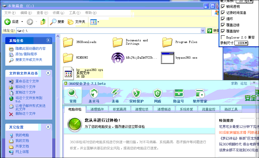Open the 录制尺寸 100% dropdown
The width and height of the screenshot is (259, 158).
[241, 43]
